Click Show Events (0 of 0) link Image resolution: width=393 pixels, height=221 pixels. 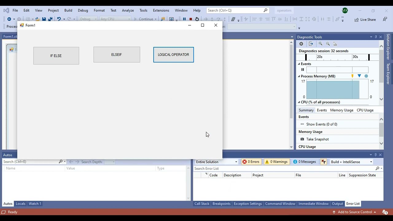coord(322,124)
